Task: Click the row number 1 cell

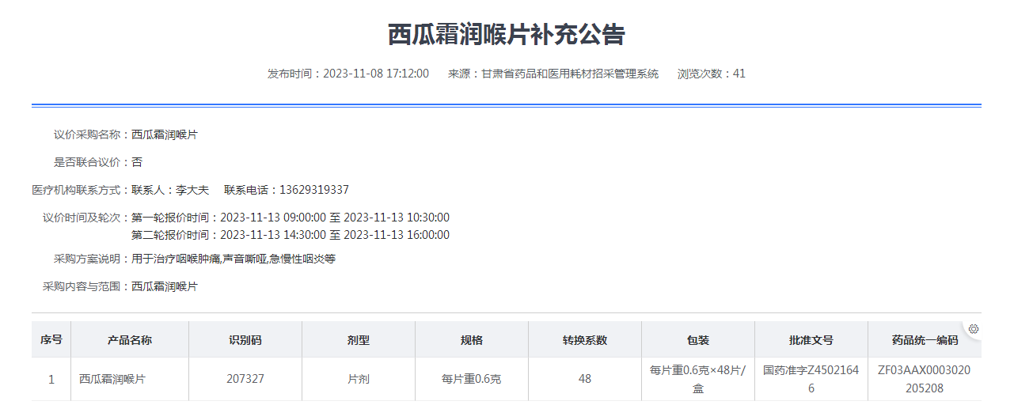Action: pos(51,379)
